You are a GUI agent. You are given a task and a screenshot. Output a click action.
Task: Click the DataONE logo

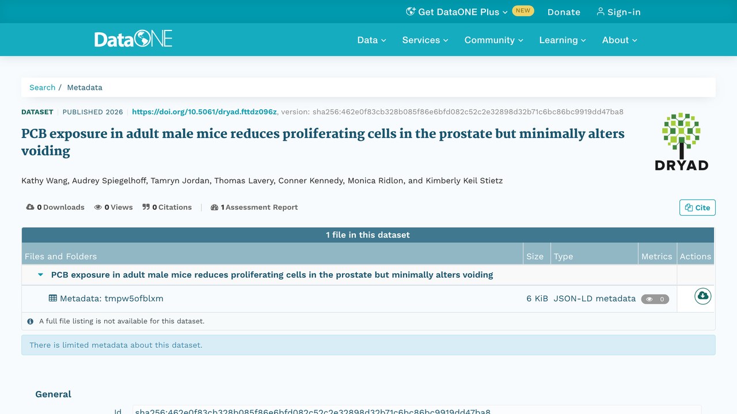[134, 40]
